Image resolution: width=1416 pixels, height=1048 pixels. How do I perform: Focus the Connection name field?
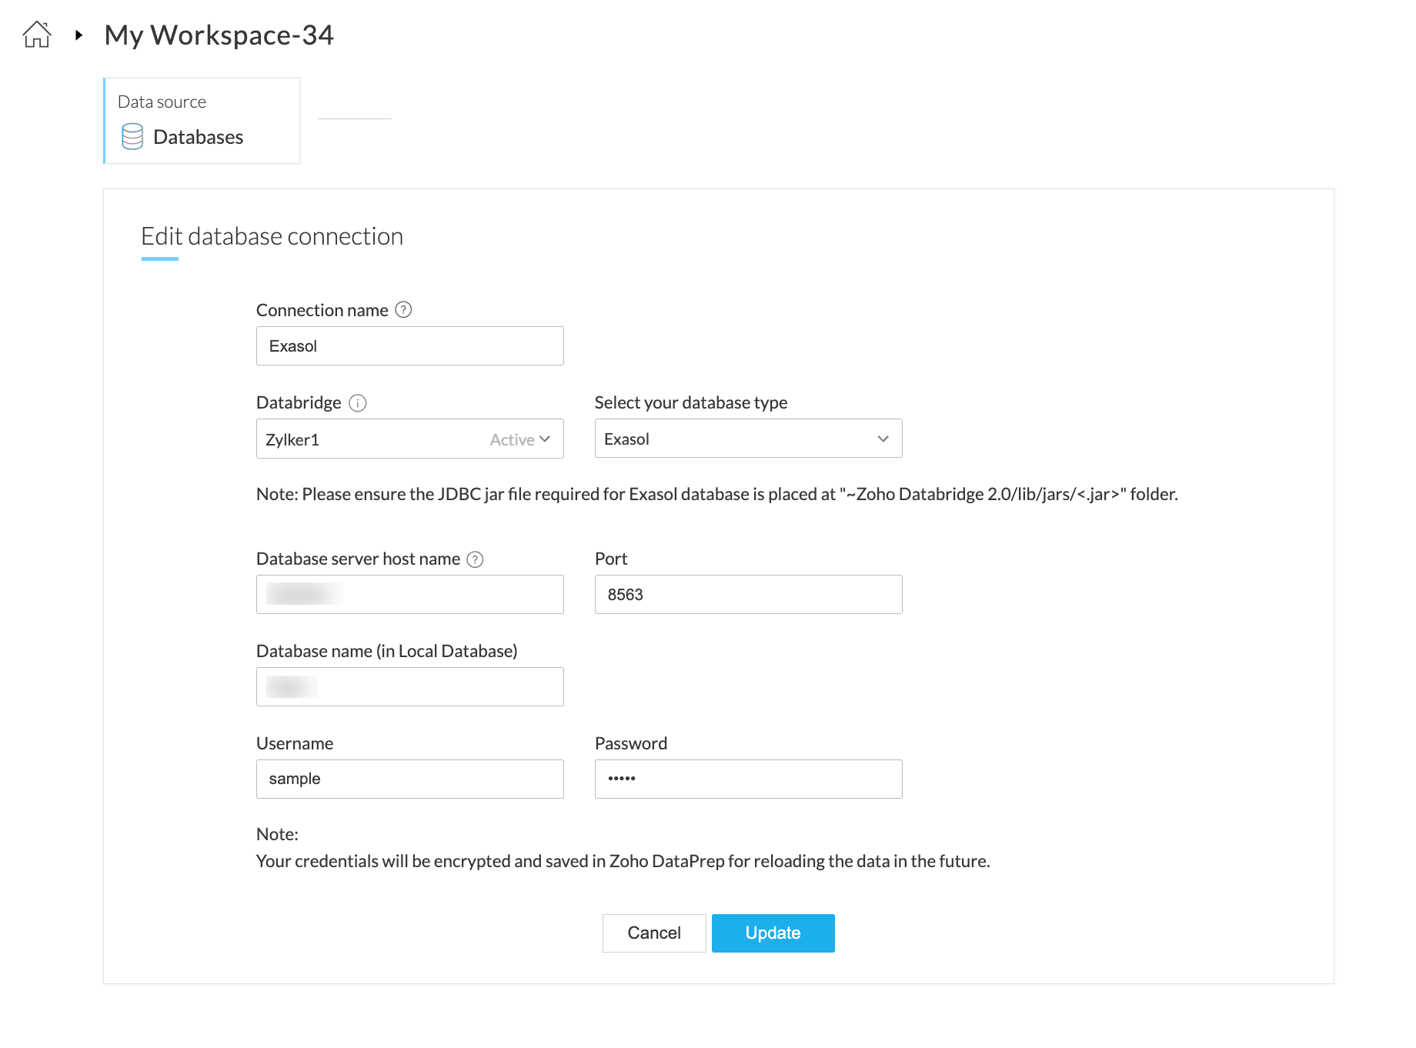pos(409,346)
